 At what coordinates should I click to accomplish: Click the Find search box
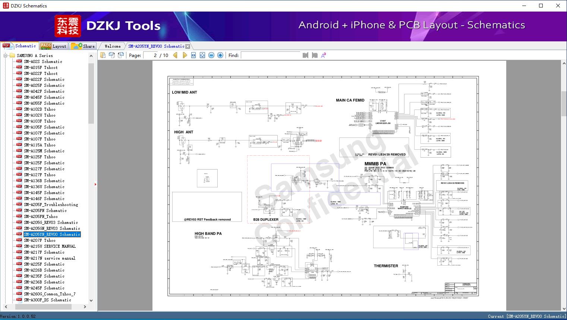point(270,55)
